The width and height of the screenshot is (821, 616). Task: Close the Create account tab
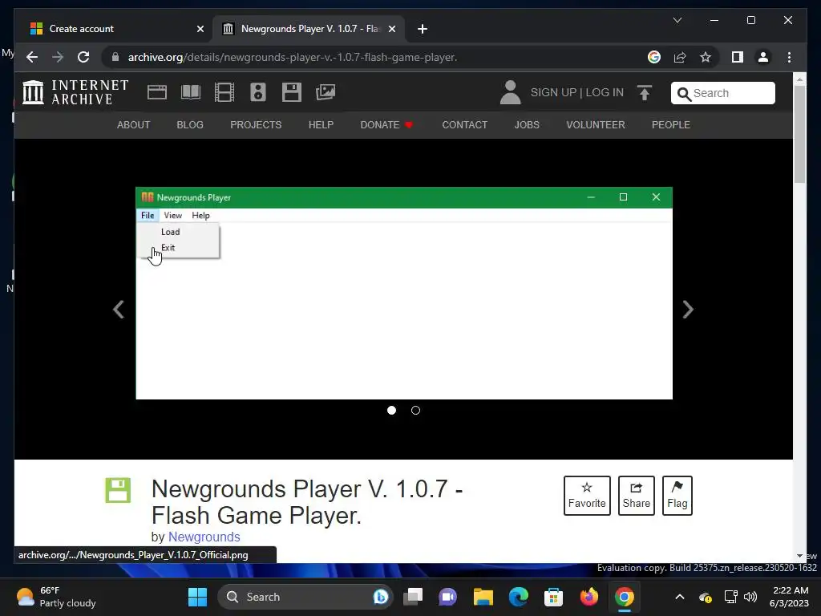coord(200,29)
